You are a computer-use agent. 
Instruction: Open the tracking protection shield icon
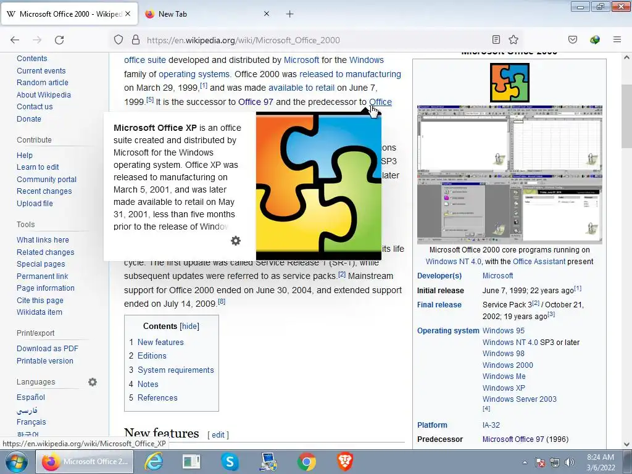(118, 40)
